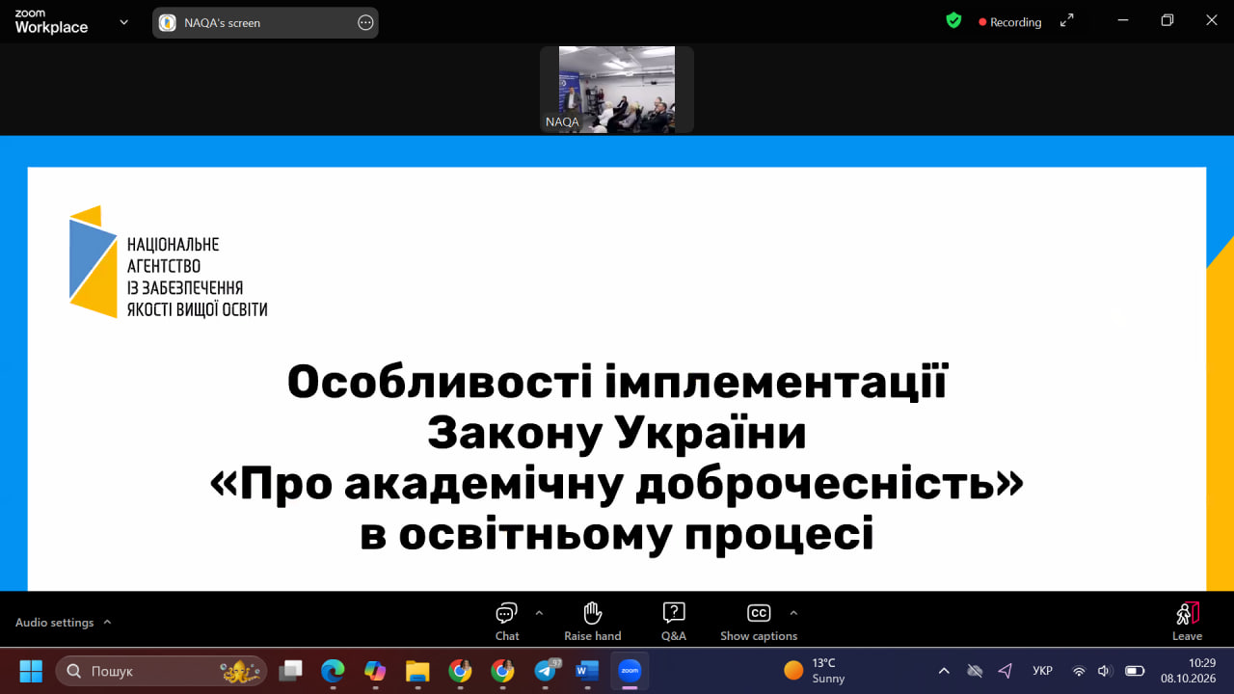The height and width of the screenshot is (694, 1234).
Task: Click the Zoom taskbar icon
Action: (630, 671)
